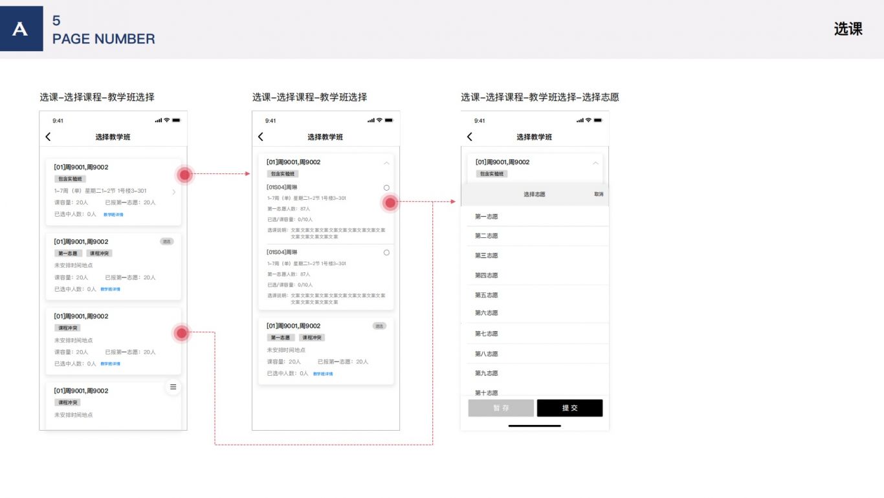Click 未安排时间地点 in the second mockup
884x498 pixels.
point(286,350)
